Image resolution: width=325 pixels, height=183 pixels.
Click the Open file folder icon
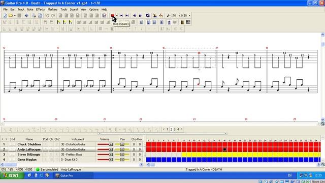[x=11, y=16]
